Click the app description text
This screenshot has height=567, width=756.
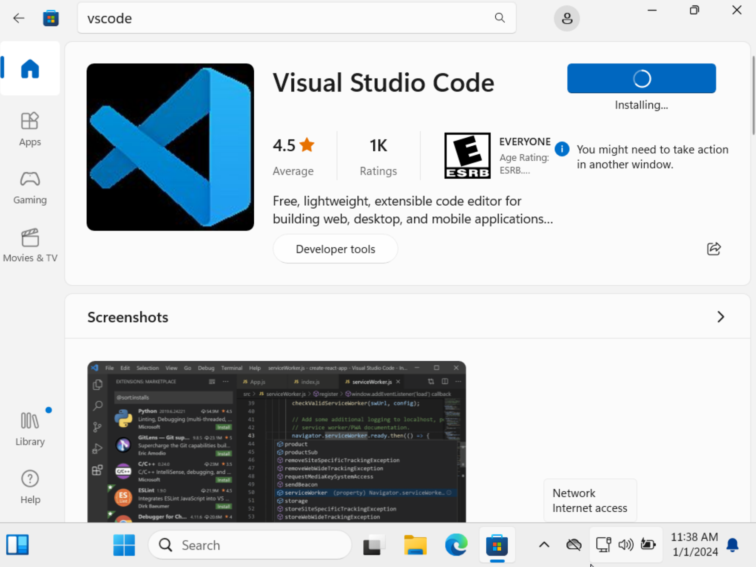pyautogui.click(x=412, y=210)
